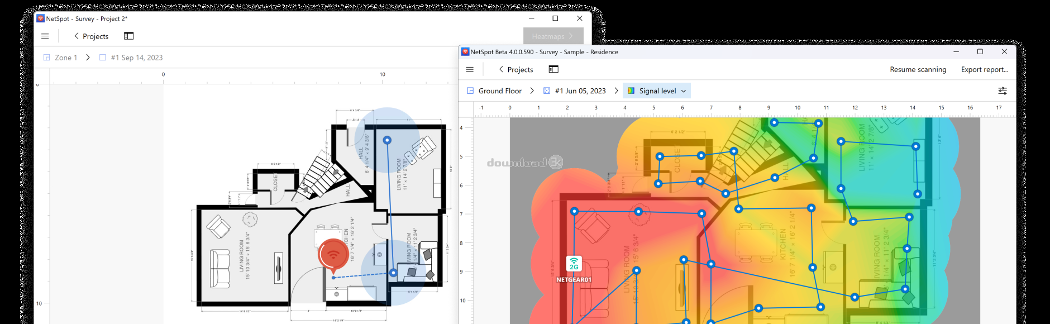The width and height of the screenshot is (1050, 324).
Task: Expand chevron after Zone 1
Action: pyautogui.click(x=88, y=58)
